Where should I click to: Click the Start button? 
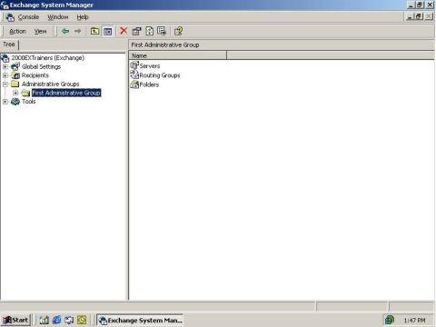(x=15, y=320)
